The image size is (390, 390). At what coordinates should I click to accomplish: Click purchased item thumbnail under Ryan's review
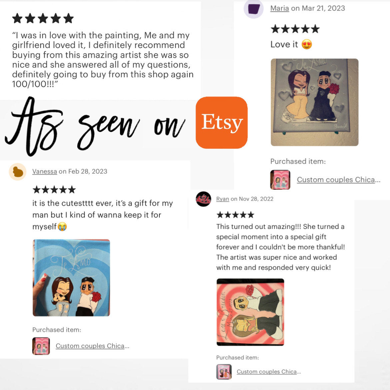(224, 372)
